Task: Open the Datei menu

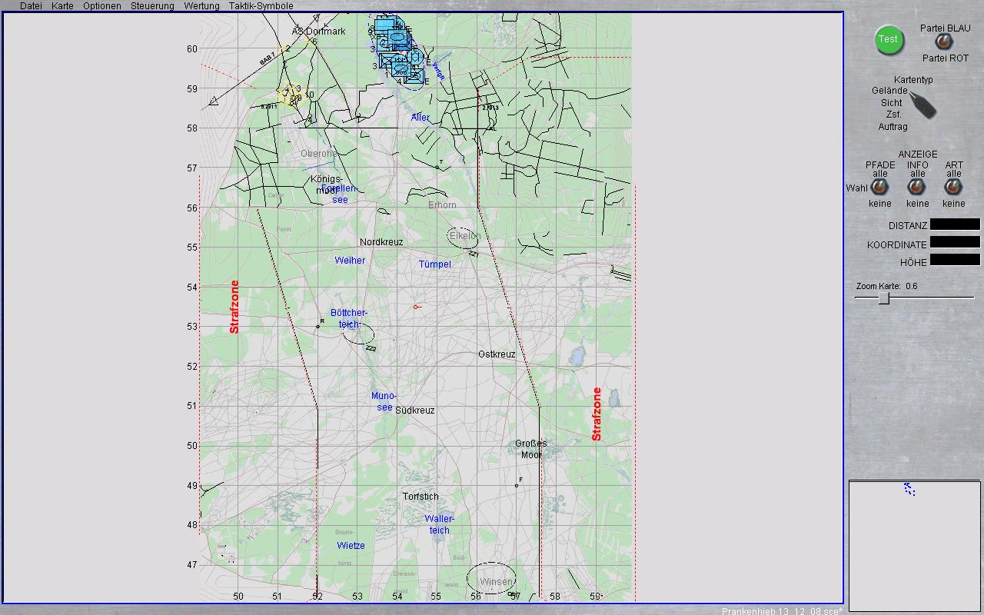Action: click(x=32, y=6)
